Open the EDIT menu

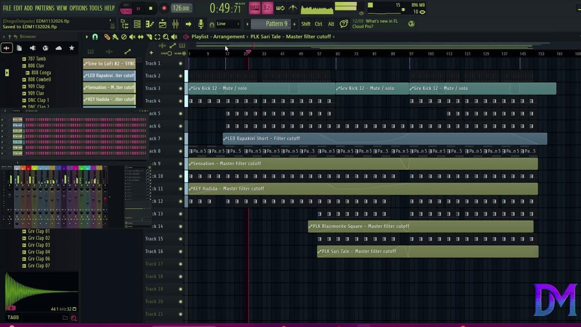pos(18,8)
